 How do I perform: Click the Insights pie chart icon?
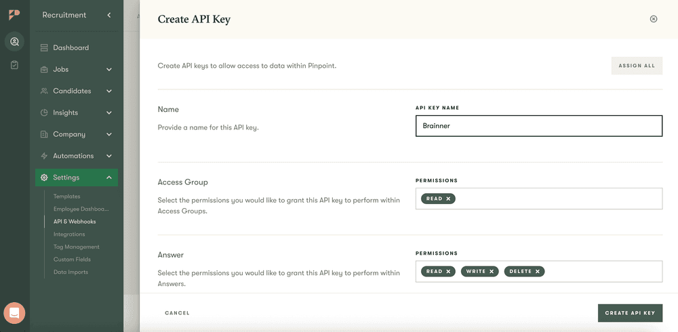pyautogui.click(x=44, y=113)
